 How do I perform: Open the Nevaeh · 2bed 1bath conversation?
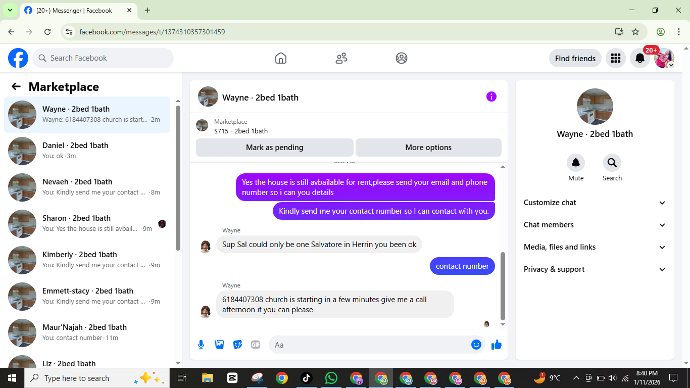tap(87, 187)
